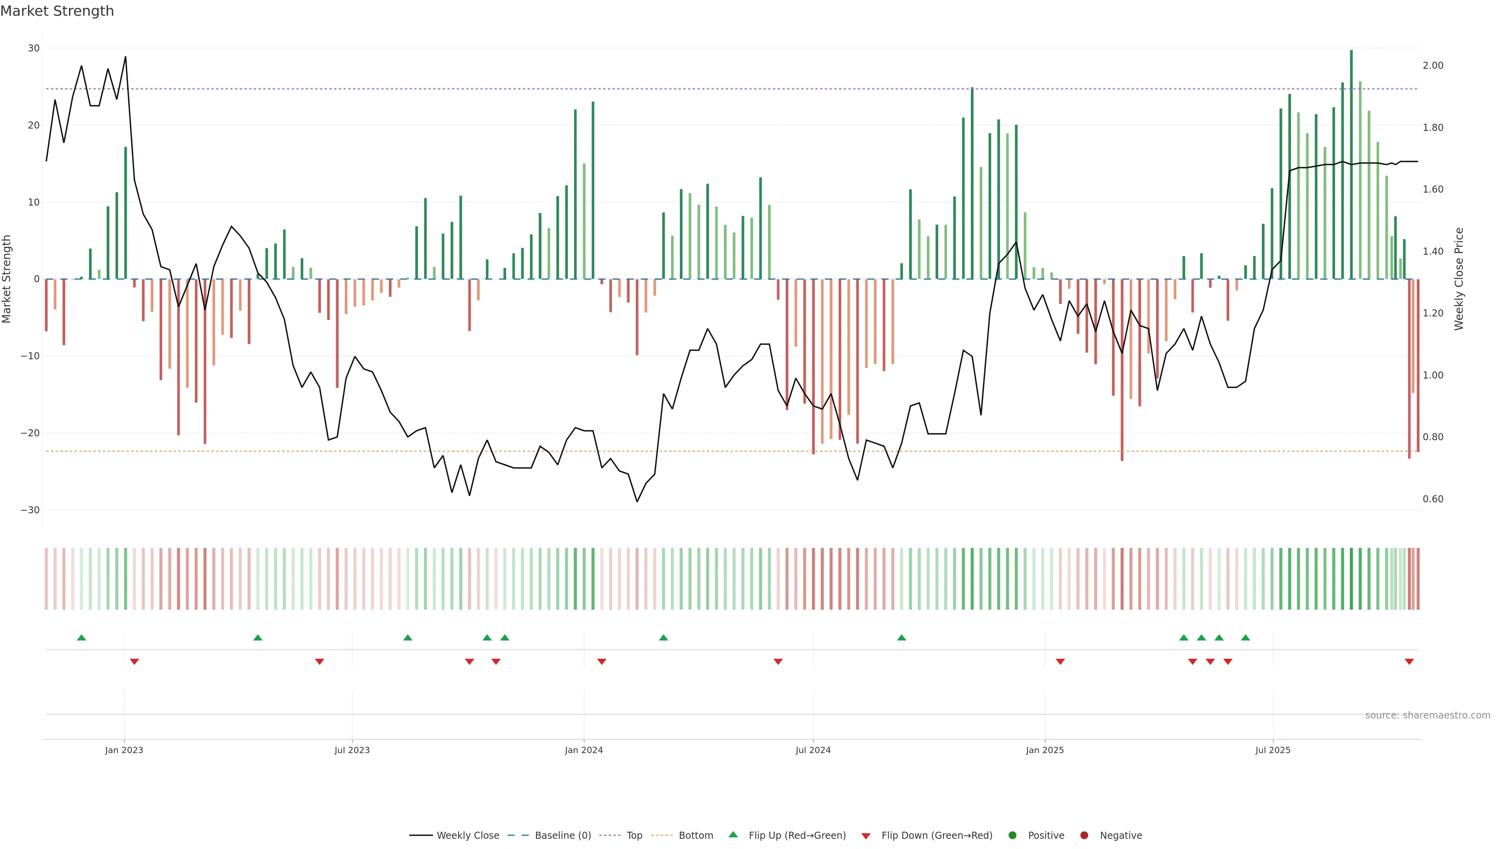The height and width of the screenshot is (849, 1510).
Task: Click the dark red Negative legend dot
Action: [x=1084, y=835]
